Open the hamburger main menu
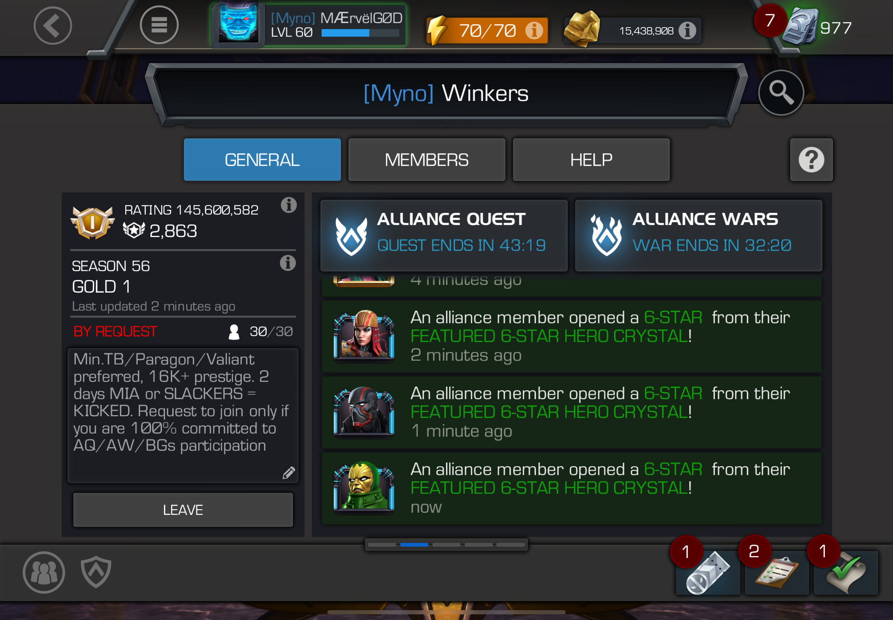 (159, 25)
